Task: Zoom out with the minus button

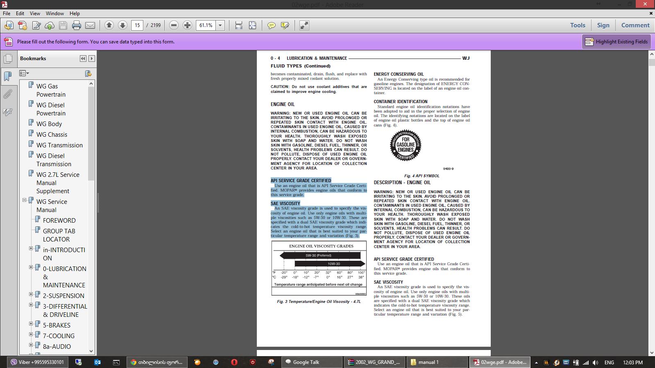Action: (174, 25)
